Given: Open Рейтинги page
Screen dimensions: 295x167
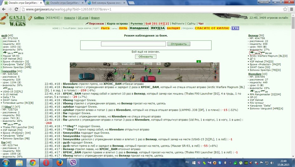Looking at the screenshot, I should (178, 24).
